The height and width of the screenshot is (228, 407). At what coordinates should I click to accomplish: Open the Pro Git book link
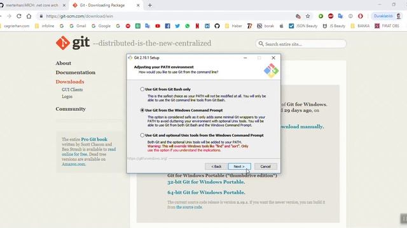(94, 139)
